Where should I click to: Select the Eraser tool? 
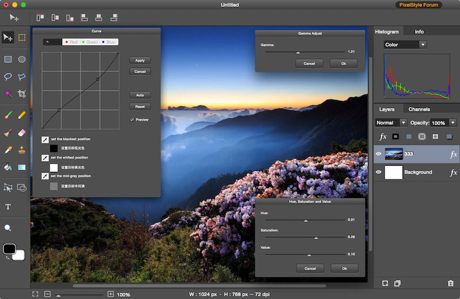(x=22, y=133)
